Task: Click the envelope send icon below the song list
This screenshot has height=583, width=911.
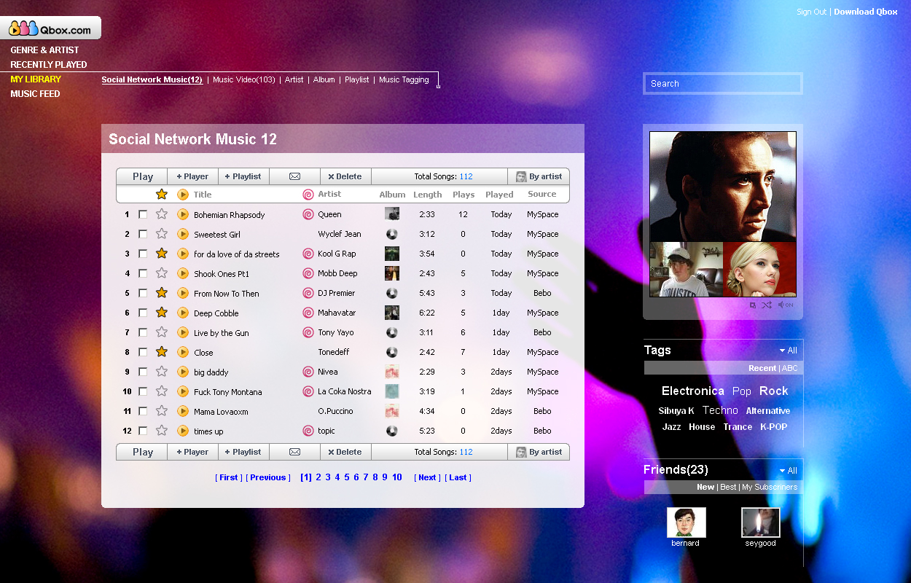Action: coord(294,452)
